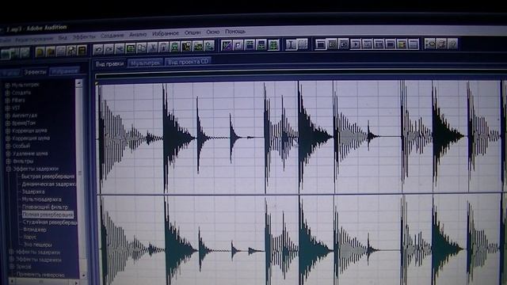This screenshot has height=285, width=507.
Task: Click the clipboard Paste icon in toolbar
Action: [x=164, y=47]
